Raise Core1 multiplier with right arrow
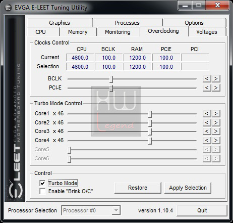This screenshot has height=223, width=233. click(x=216, y=114)
